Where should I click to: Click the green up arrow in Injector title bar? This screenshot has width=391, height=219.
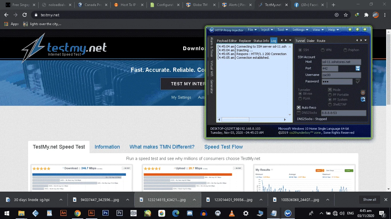357,29
